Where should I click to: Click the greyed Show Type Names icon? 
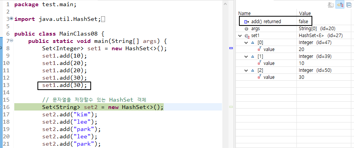(x=330, y=5)
